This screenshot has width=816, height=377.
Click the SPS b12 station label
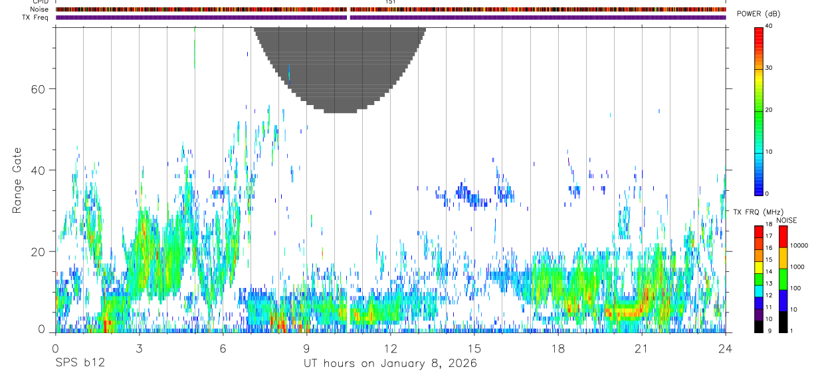point(79,363)
